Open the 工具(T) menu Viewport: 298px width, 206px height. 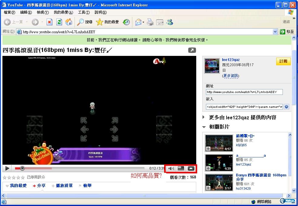coord(84,12)
